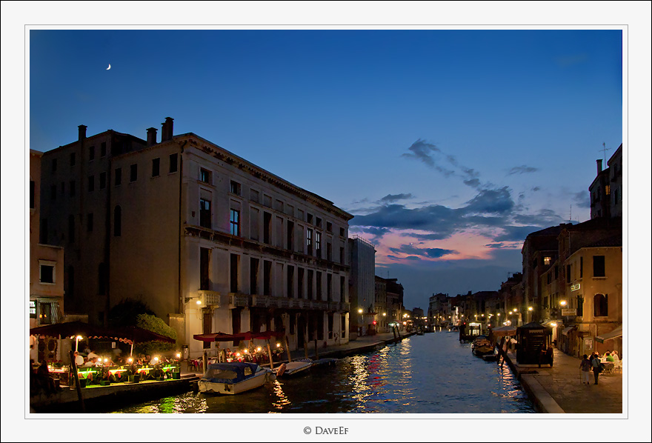
Task: Click the brightest streetlamp on the right quay
Action: [562, 303]
